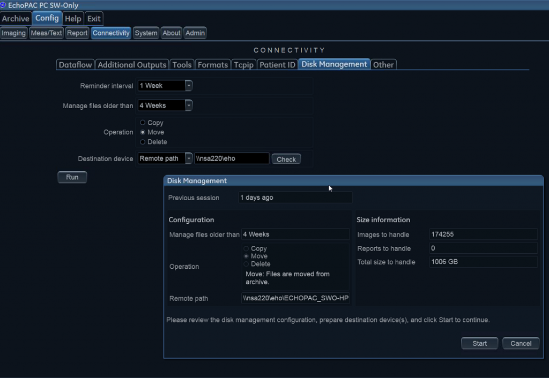Select the Move operation radio button

(x=143, y=132)
